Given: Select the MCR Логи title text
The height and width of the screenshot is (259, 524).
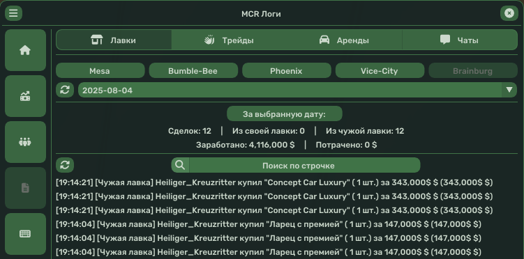Looking at the screenshot, I should pyautogui.click(x=261, y=14).
